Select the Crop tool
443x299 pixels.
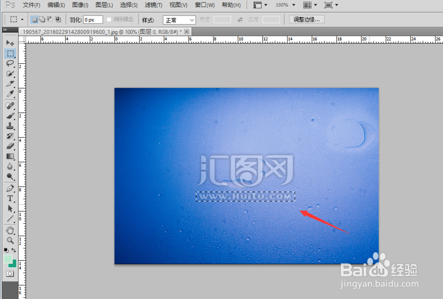(x=10, y=84)
